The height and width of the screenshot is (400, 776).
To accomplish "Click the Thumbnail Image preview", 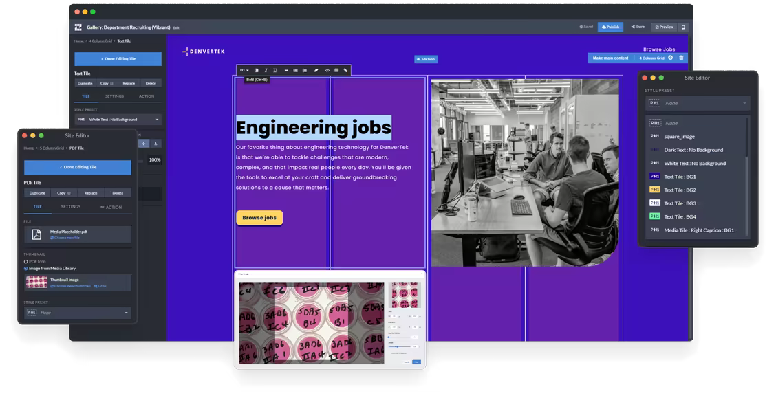I will coord(36,282).
